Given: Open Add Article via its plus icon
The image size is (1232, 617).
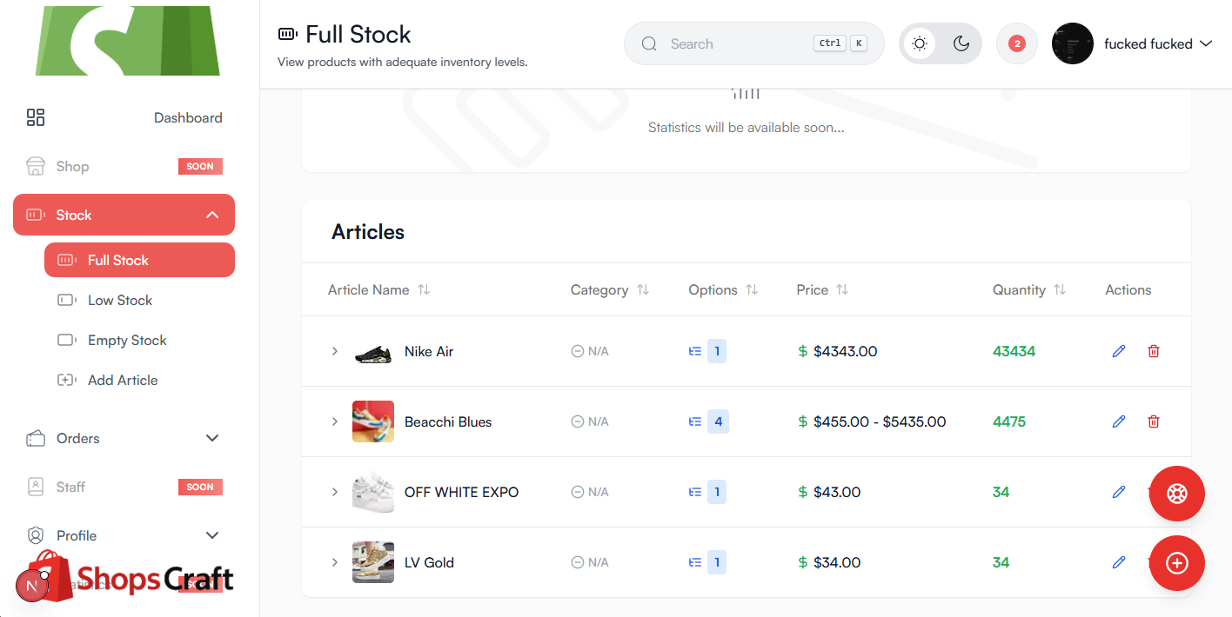Looking at the screenshot, I should coord(66,380).
